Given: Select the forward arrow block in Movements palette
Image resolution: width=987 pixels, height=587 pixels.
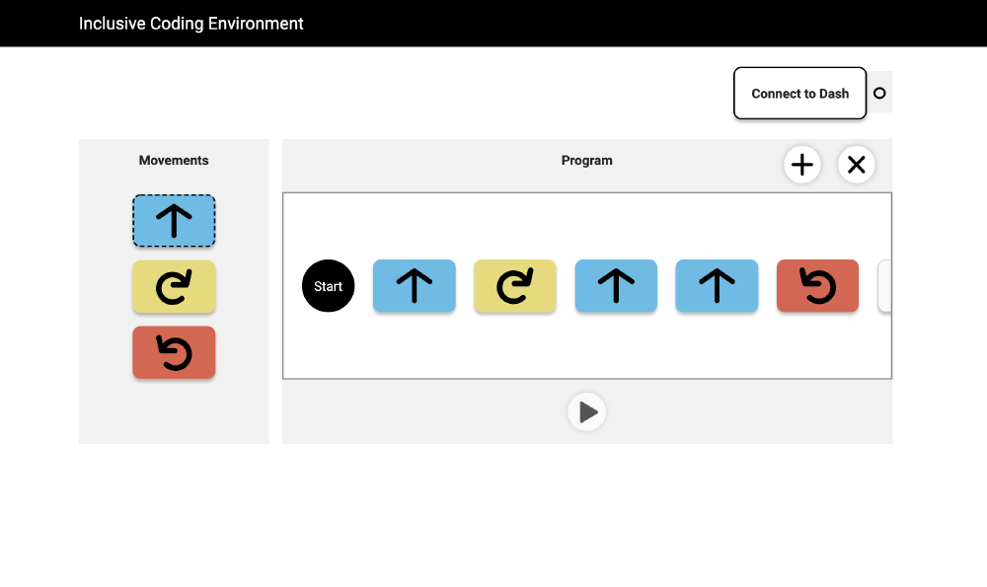Looking at the screenshot, I should point(174,221).
